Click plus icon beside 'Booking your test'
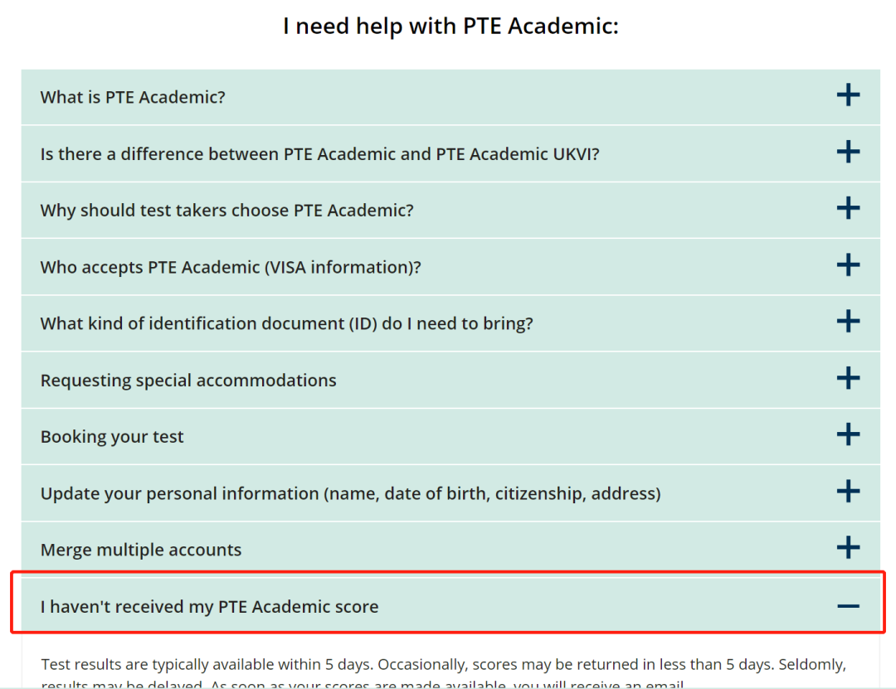 click(848, 434)
